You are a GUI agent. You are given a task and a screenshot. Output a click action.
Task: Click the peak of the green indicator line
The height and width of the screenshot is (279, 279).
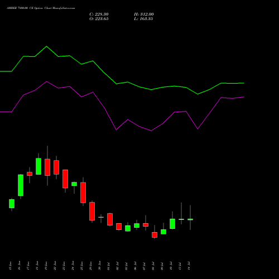coord(46,46)
